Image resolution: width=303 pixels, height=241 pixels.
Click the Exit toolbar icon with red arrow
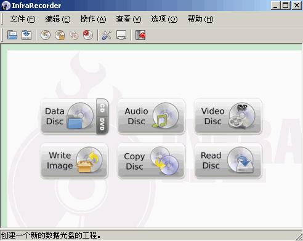(140, 35)
